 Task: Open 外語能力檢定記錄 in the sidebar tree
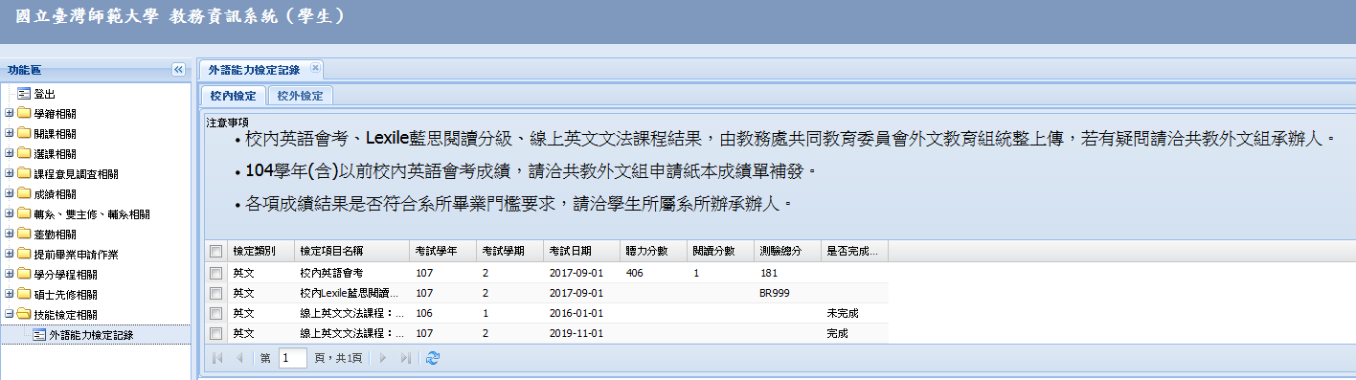[x=91, y=335]
